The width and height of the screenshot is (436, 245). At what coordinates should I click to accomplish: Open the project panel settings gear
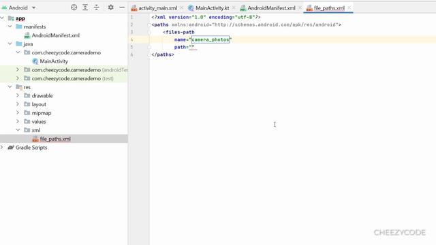tap(110, 7)
